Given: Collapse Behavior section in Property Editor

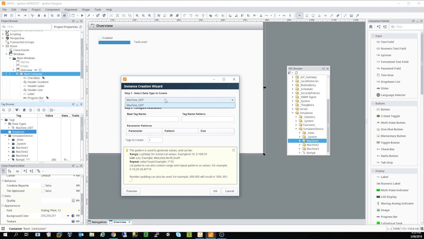Looking at the screenshot, I should 3,181.
